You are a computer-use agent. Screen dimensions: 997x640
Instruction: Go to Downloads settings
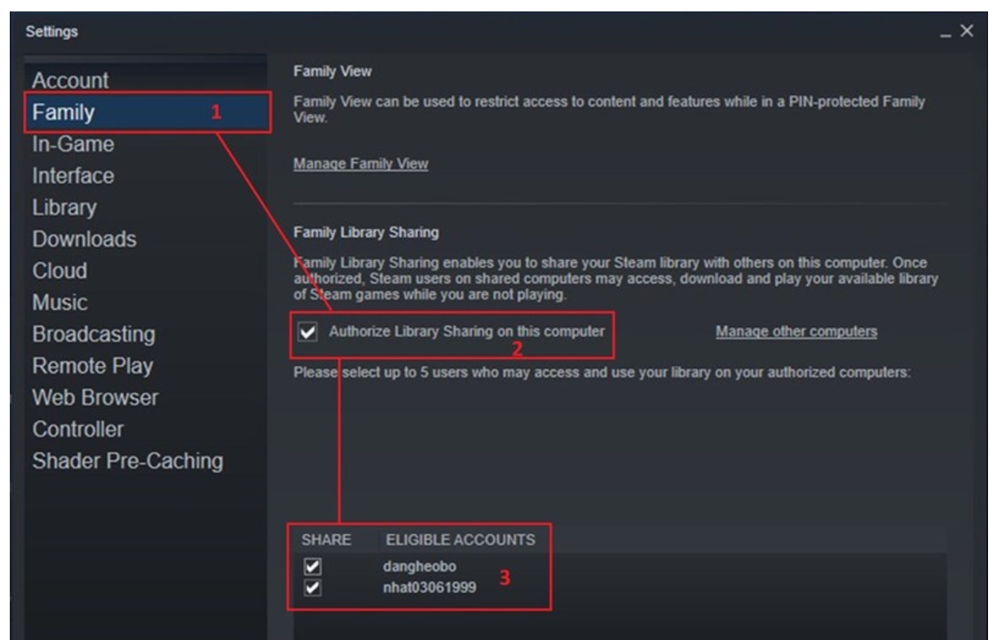tap(84, 239)
